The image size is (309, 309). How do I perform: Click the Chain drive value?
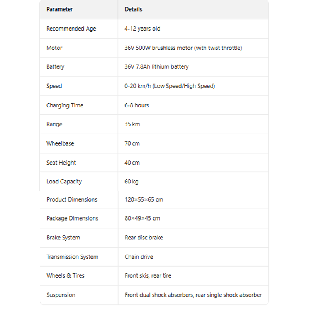[x=139, y=257]
